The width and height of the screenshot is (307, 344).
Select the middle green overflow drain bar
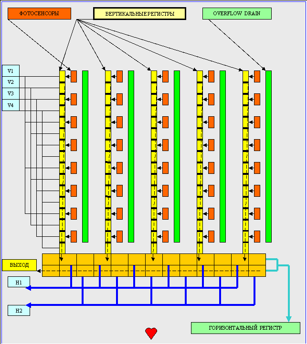pyautogui.click(x=177, y=156)
